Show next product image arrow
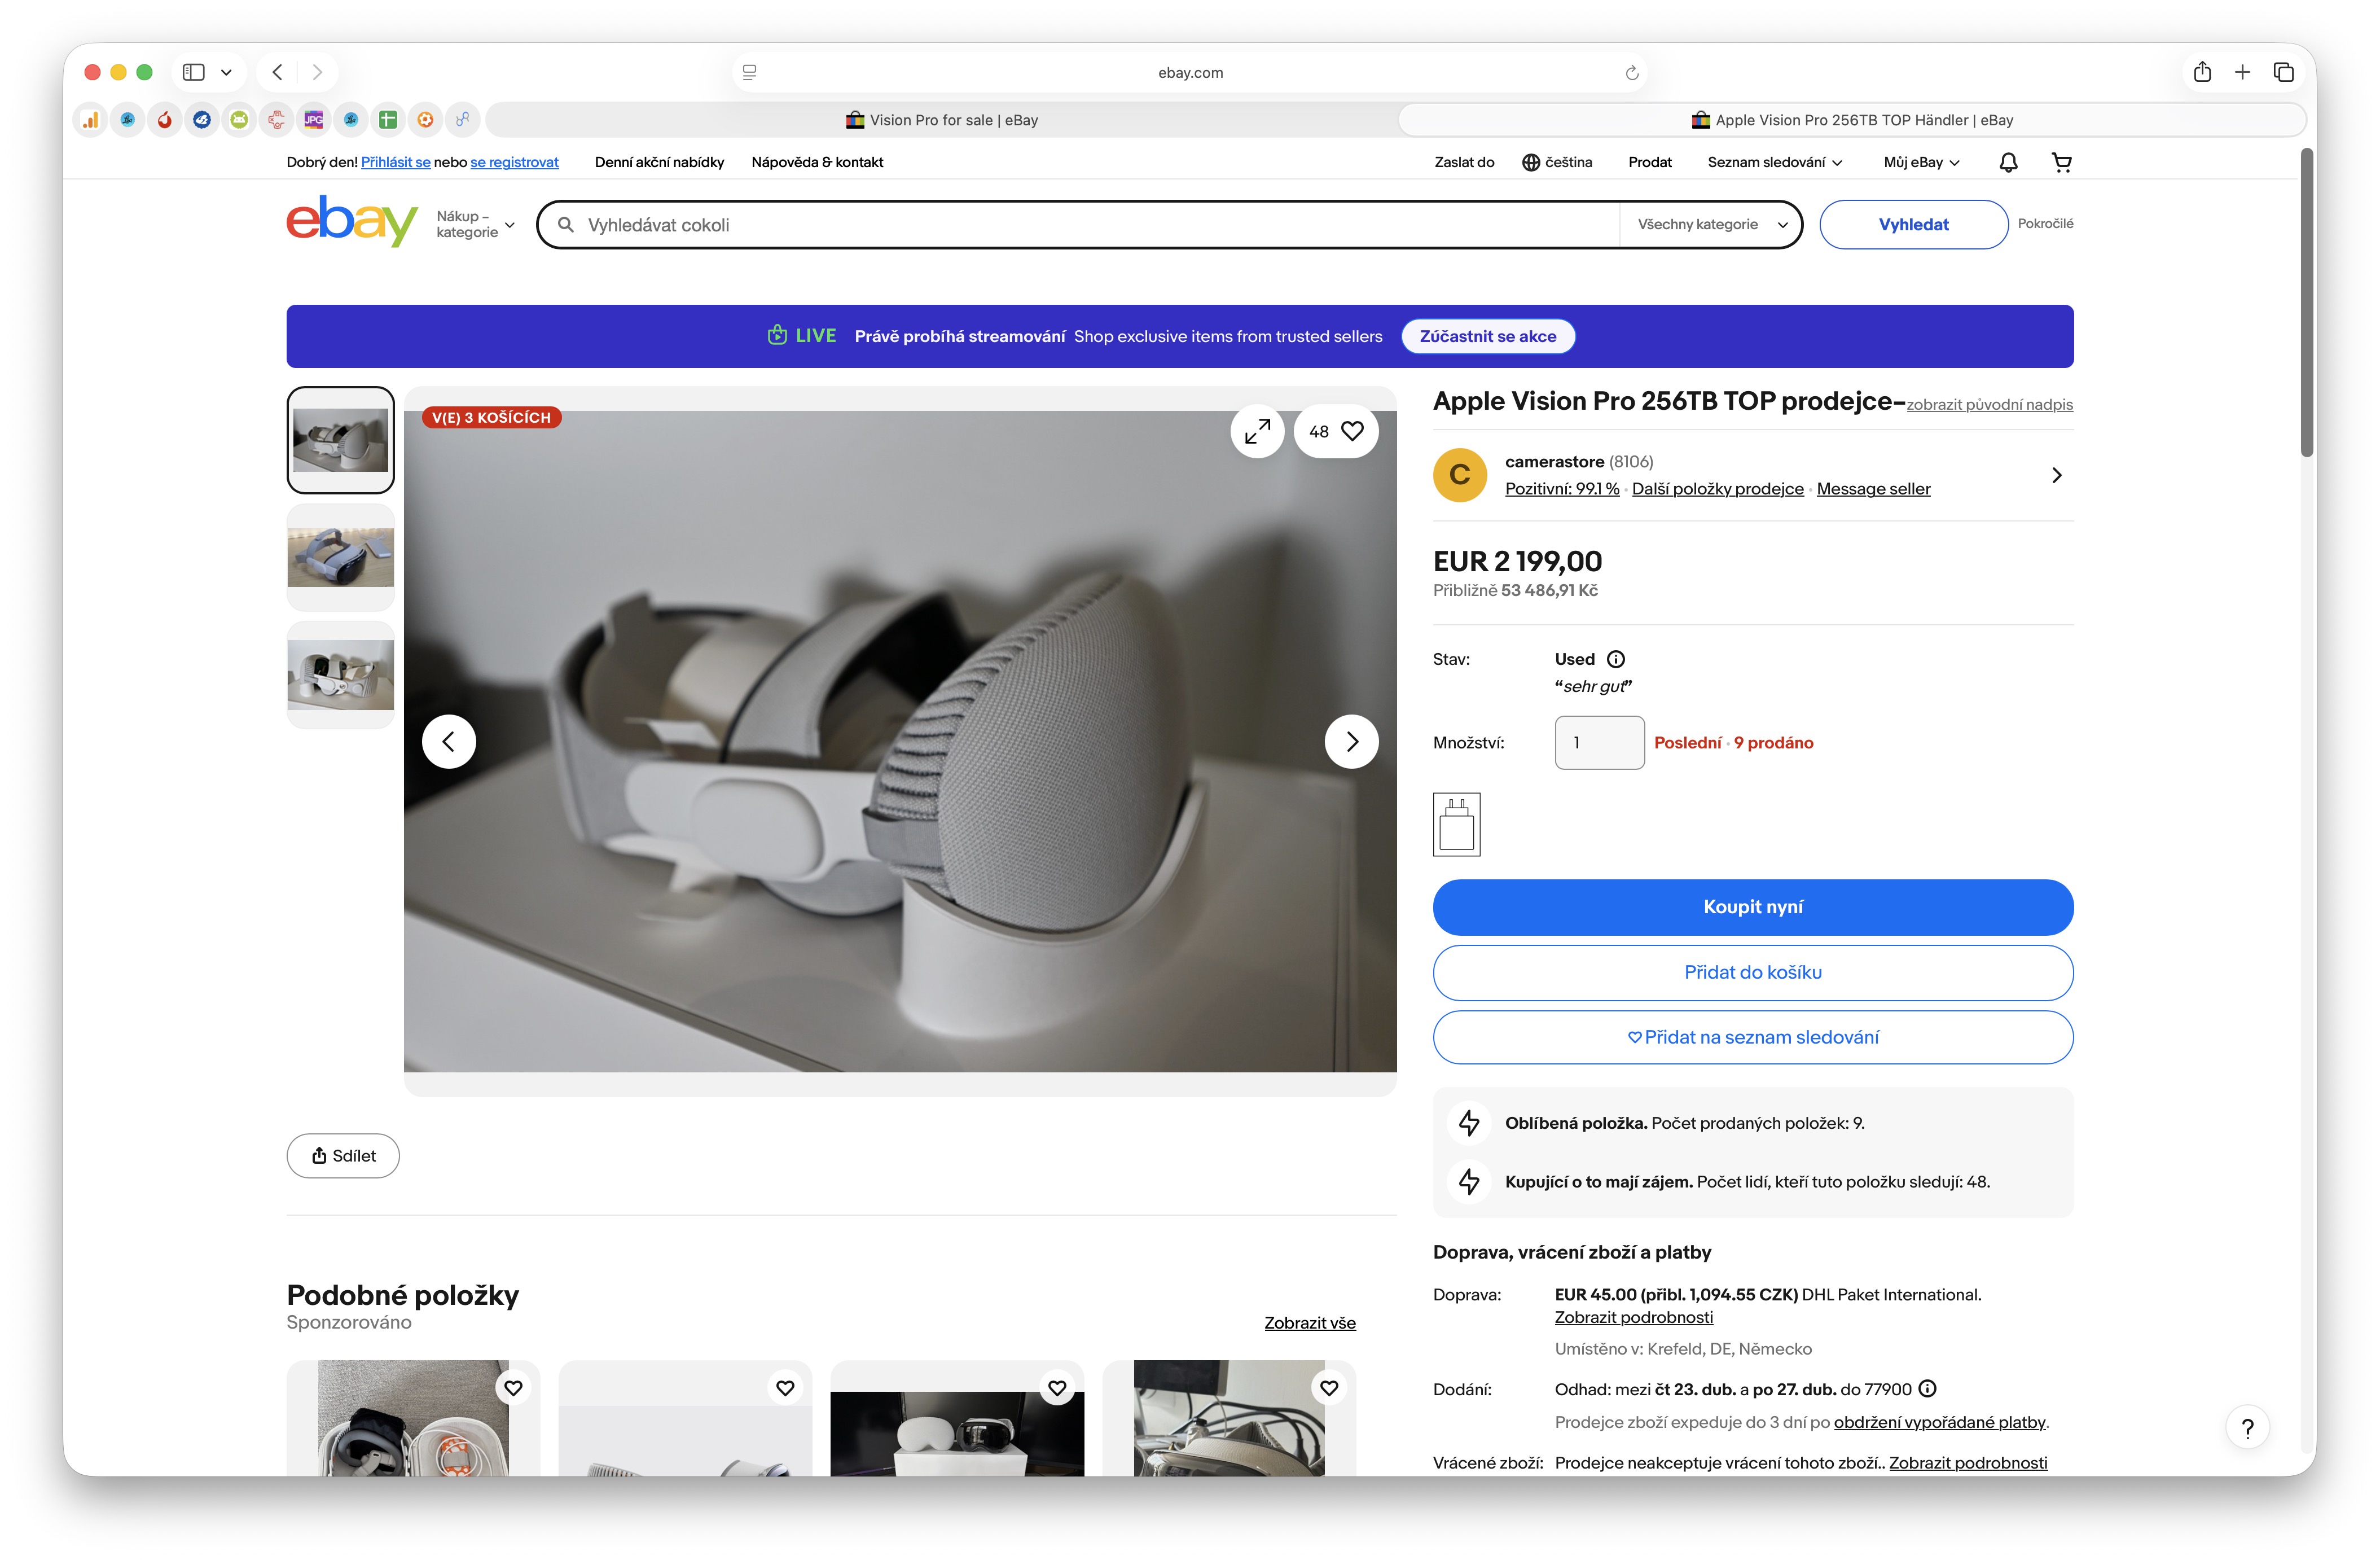 [1351, 741]
